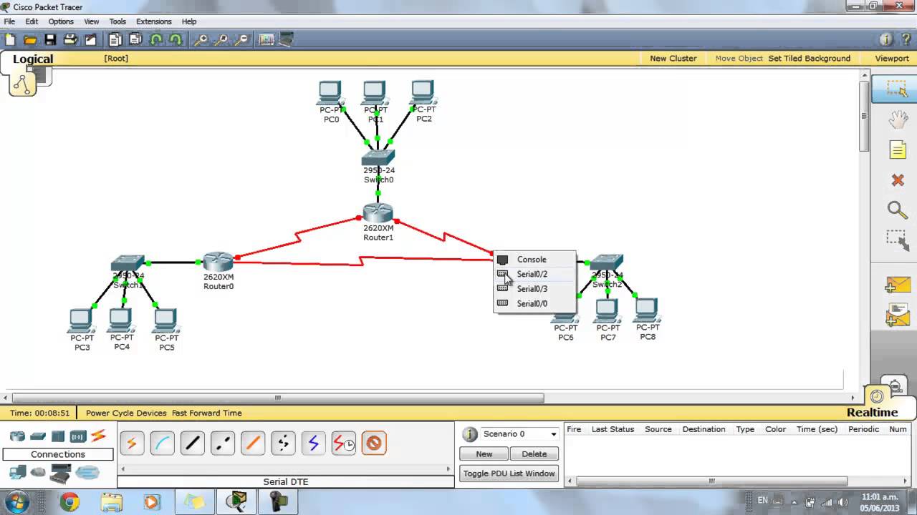Click New Cluster in the yellow bar
917x515 pixels.
(x=673, y=59)
